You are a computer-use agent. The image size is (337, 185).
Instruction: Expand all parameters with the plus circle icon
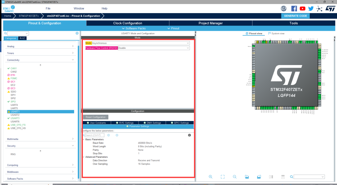click(117, 135)
